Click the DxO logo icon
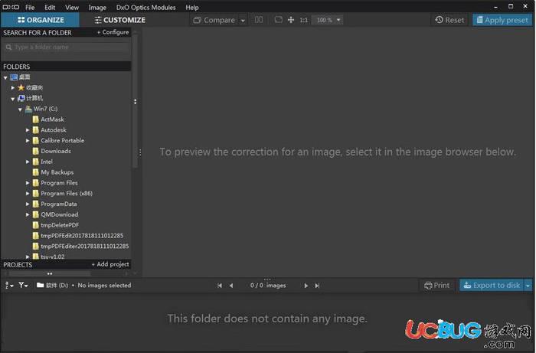 click(11, 7)
